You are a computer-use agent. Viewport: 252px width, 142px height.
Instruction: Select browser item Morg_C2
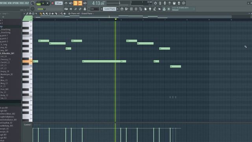pyautogui.click(x=4, y=83)
